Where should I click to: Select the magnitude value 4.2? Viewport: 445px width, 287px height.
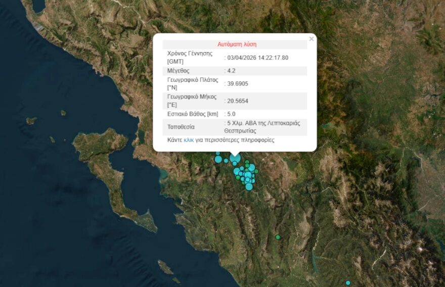coord(232,71)
